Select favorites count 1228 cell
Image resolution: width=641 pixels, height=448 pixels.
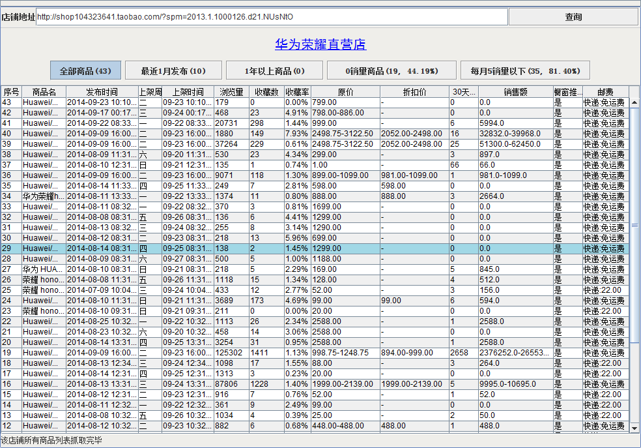[266, 384]
